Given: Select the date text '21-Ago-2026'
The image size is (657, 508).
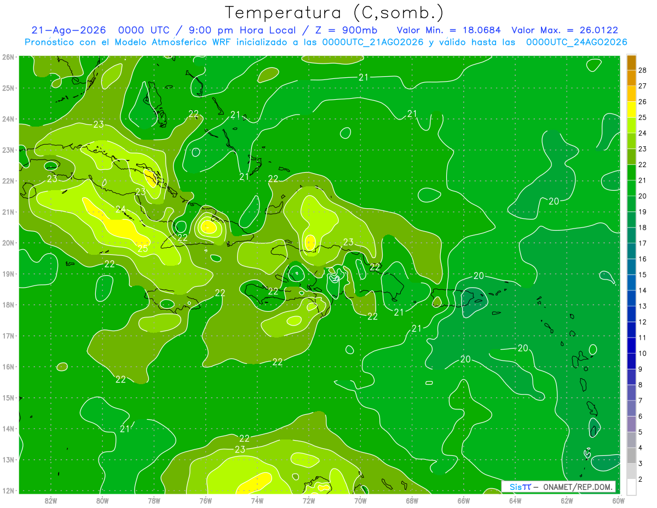Looking at the screenshot, I should 69,30.
